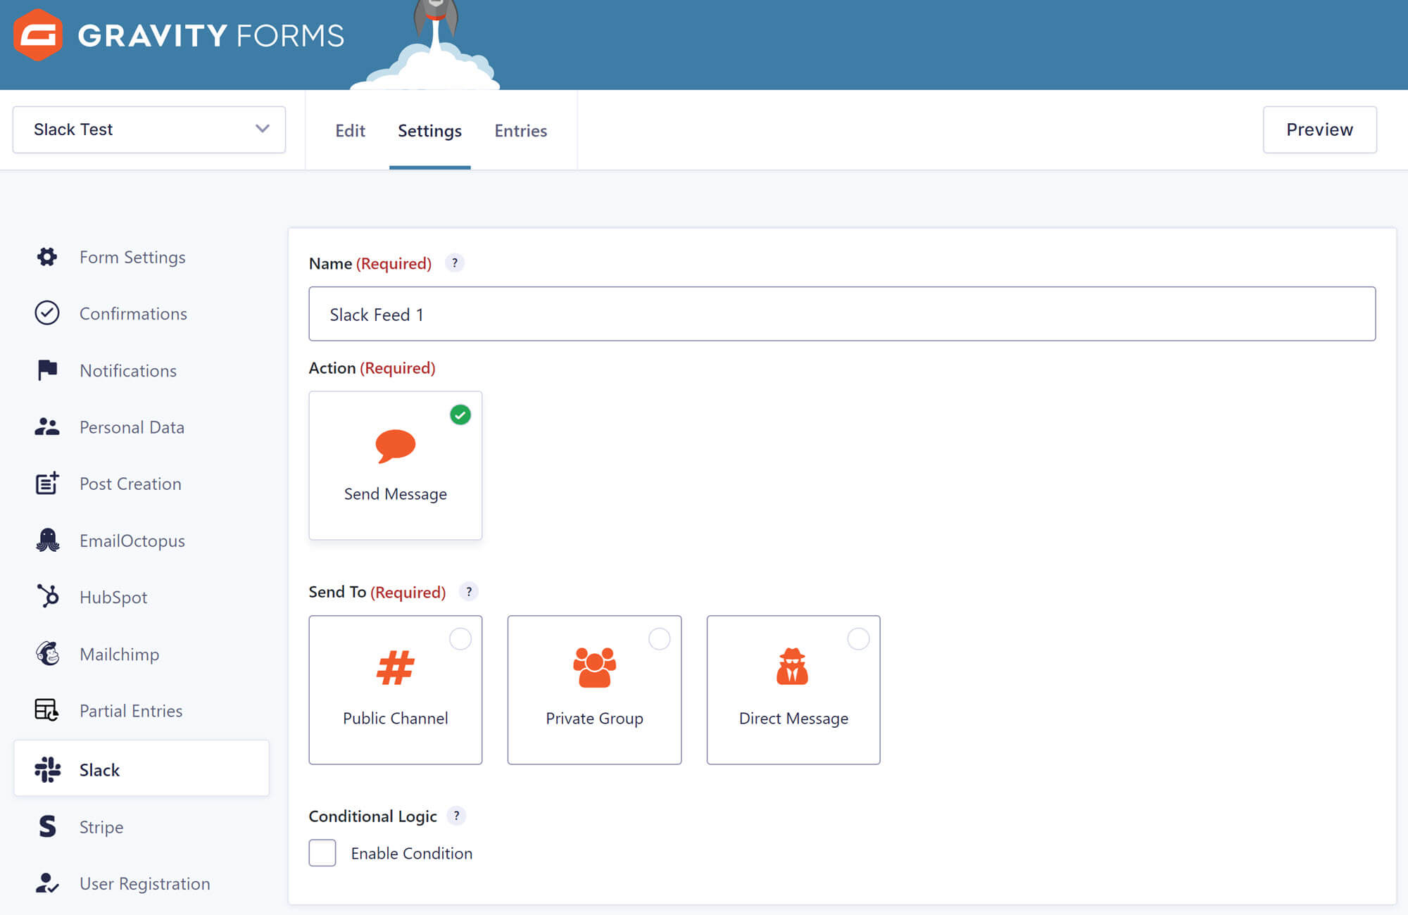1408x915 pixels.
Task: Click the orange speech bubble Send Message icon
Action: (x=395, y=446)
